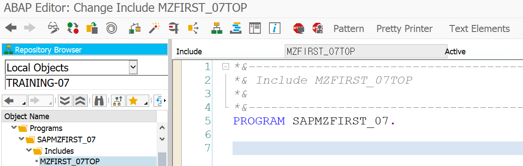The height and width of the screenshot is (166, 523).
Task: Collapse the SAPMZFIRST_07 tree node
Action: pyautogui.click(x=21, y=139)
